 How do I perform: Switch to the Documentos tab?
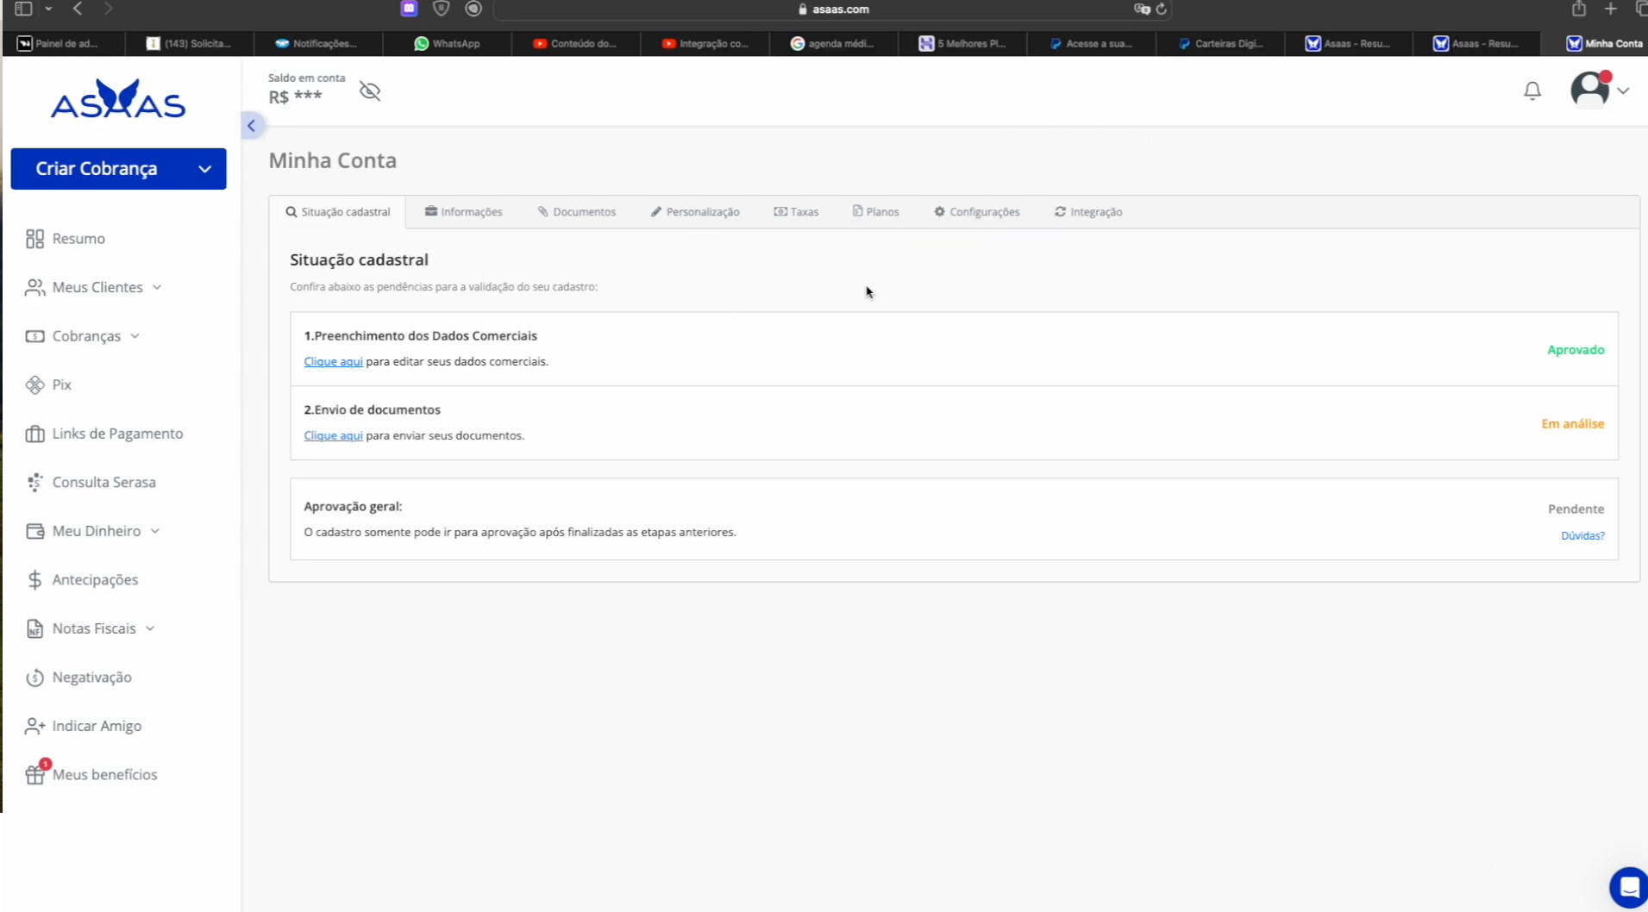[x=577, y=212]
